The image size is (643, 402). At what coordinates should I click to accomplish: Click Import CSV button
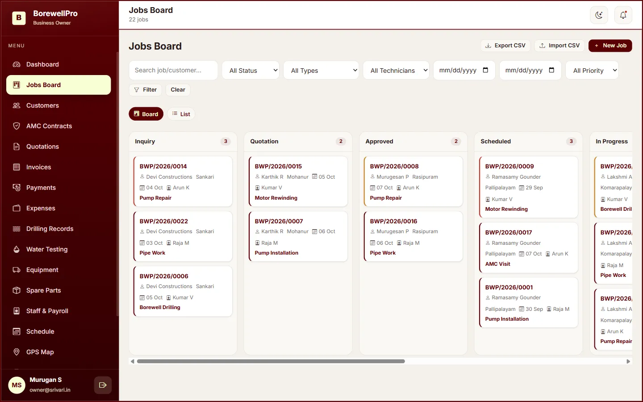click(x=559, y=46)
